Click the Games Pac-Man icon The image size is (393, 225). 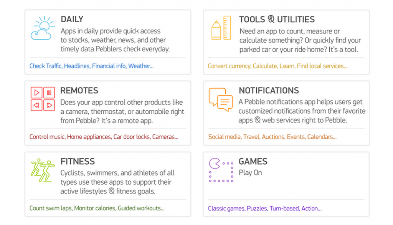tap(221, 170)
